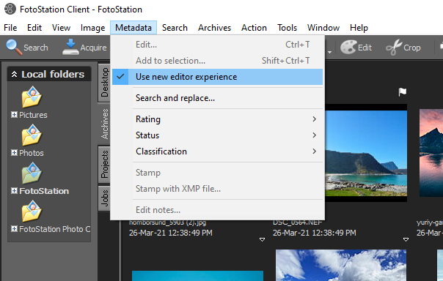Screen dimensions: 443x281
Task: Switch to the Archives side tab
Action: 104,124
